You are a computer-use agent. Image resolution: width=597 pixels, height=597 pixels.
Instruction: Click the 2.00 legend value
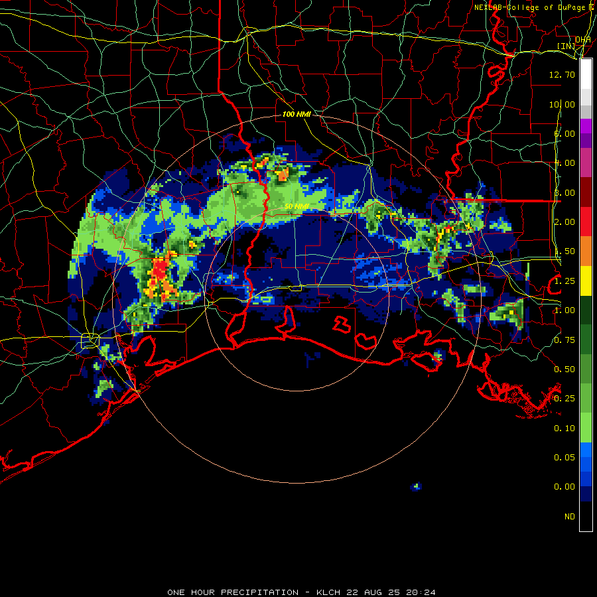pyautogui.click(x=564, y=222)
